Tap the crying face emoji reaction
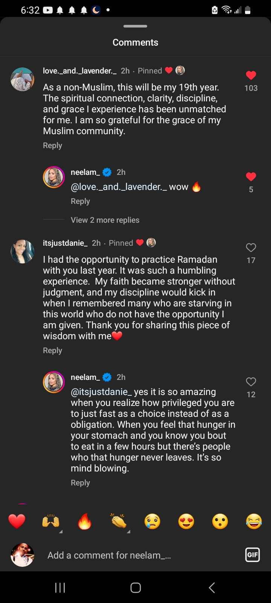Image resolution: width=271 pixels, height=603 pixels. (152, 522)
